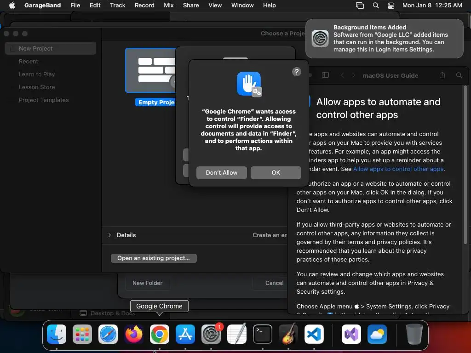
Task: Open Finder from the Dock
Action: coord(57,334)
